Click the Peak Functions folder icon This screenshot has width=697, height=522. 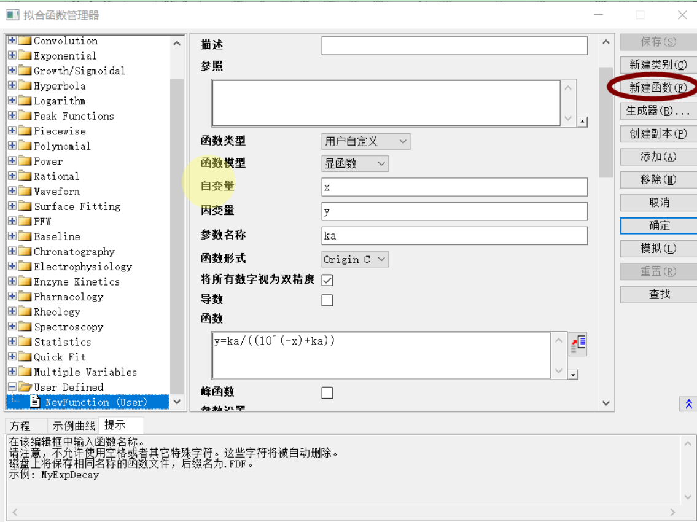25,115
